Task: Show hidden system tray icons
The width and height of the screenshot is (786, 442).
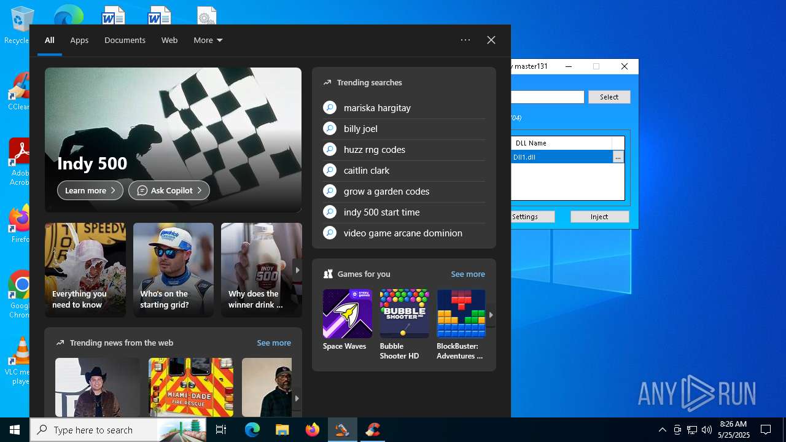Action: 662,430
